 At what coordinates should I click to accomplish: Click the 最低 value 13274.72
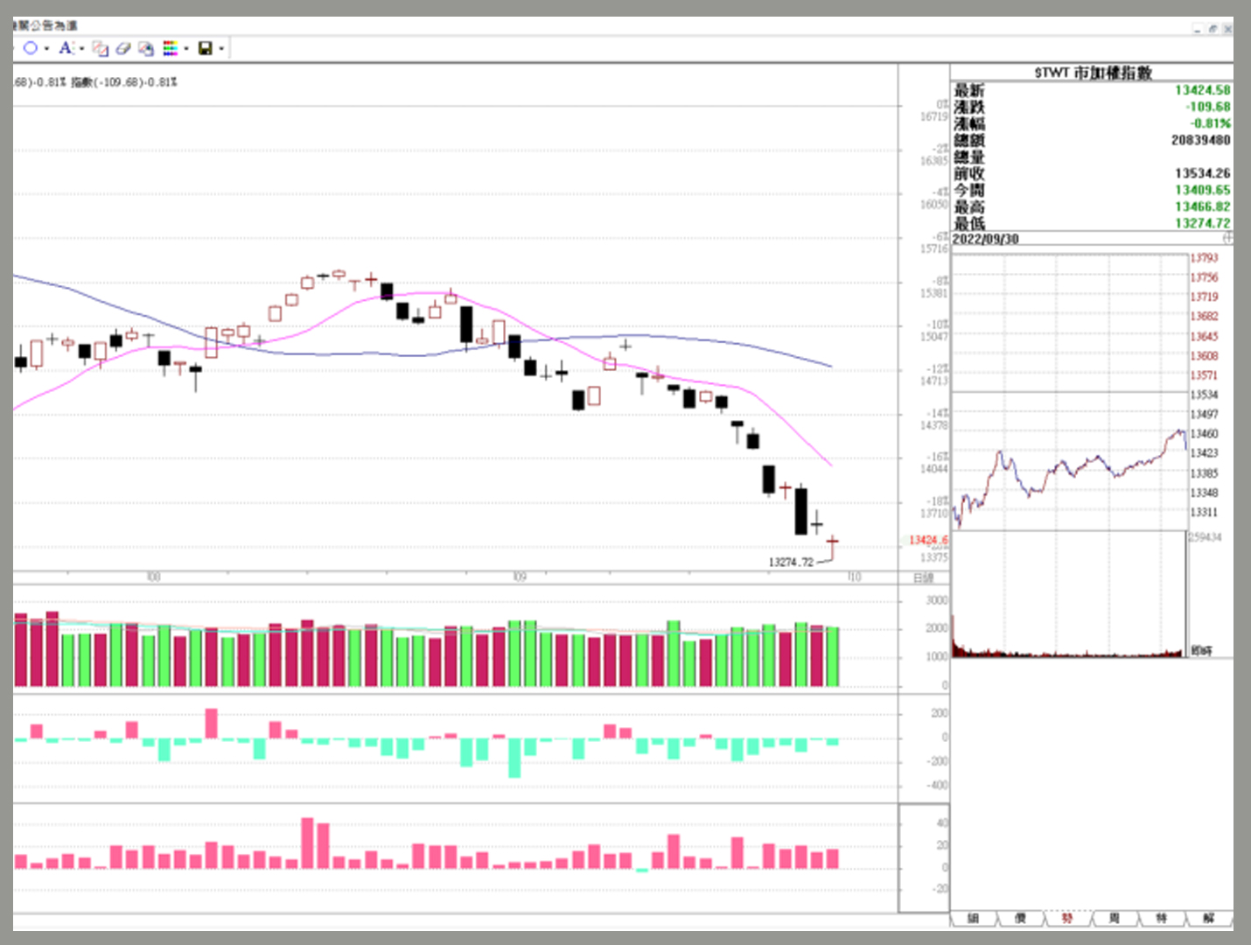point(1202,223)
